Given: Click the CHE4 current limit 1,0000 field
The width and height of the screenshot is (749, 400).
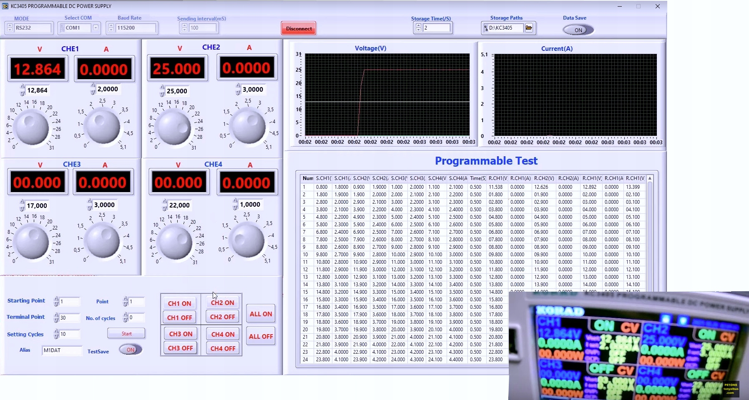Looking at the screenshot, I should [250, 204].
